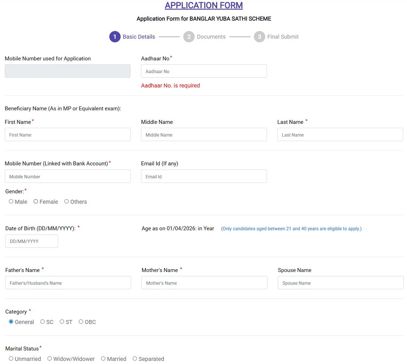Keep General category selected by clicking it

(x=11, y=321)
